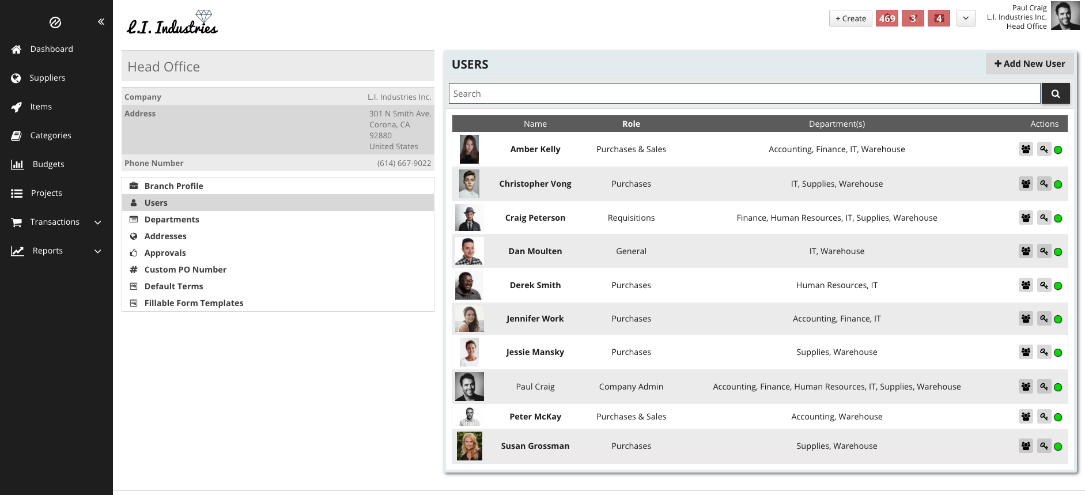This screenshot has height=495, width=1085.
Task: Click Add New User button
Action: pos(1030,64)
